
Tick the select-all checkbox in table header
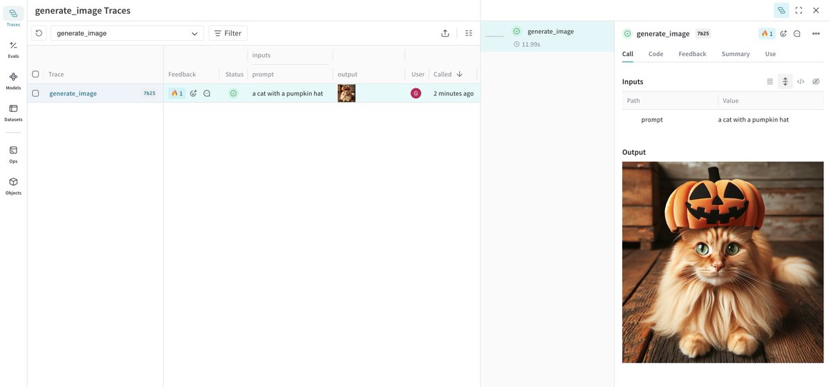35,74
